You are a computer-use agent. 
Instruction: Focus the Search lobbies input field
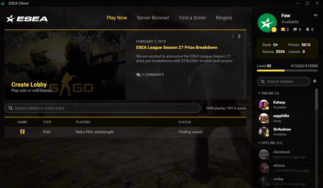[103, 108]
